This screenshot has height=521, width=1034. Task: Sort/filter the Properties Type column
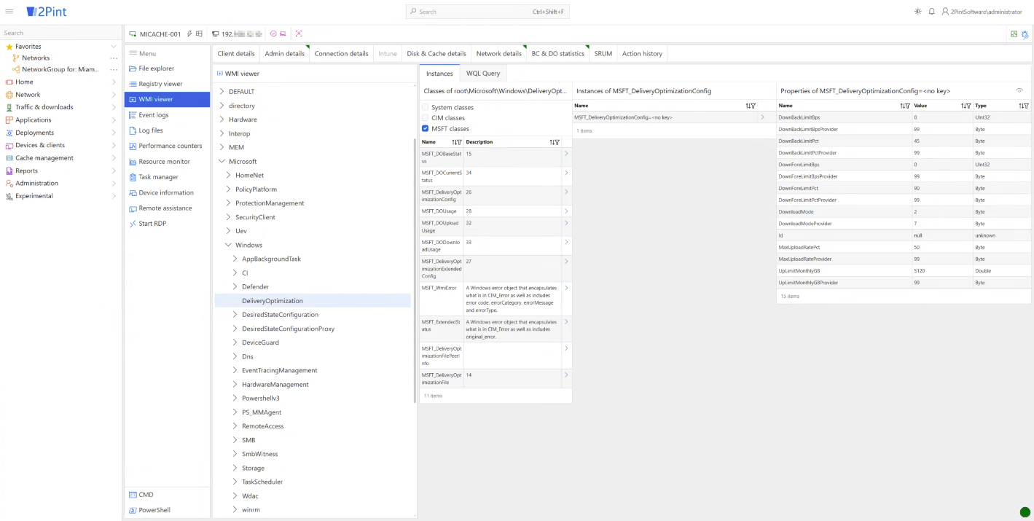[1024, 106]
